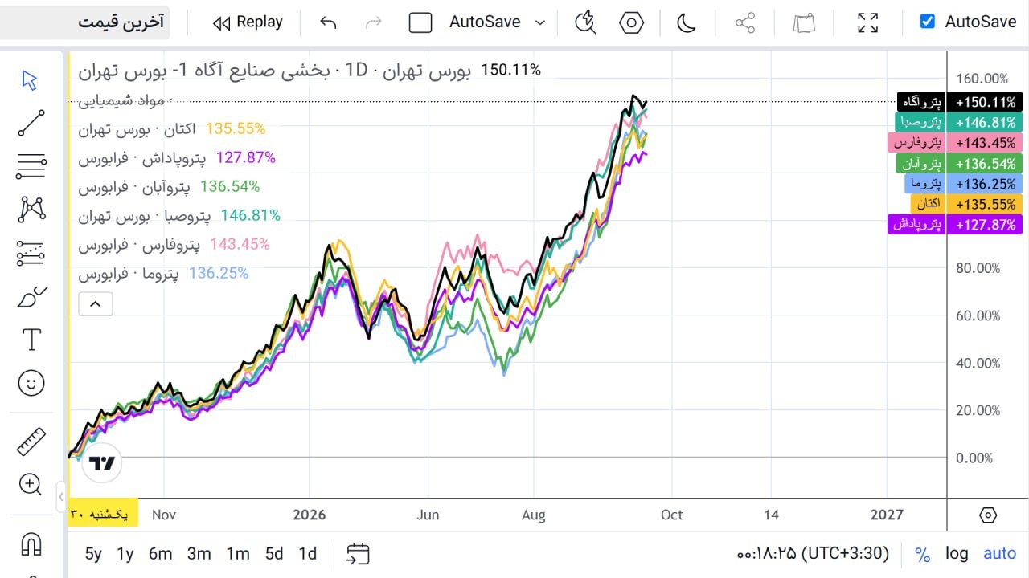Select the 1d time range
Image resolution: width=1029 pixels, height=578 pixels.
pos(307,553)
